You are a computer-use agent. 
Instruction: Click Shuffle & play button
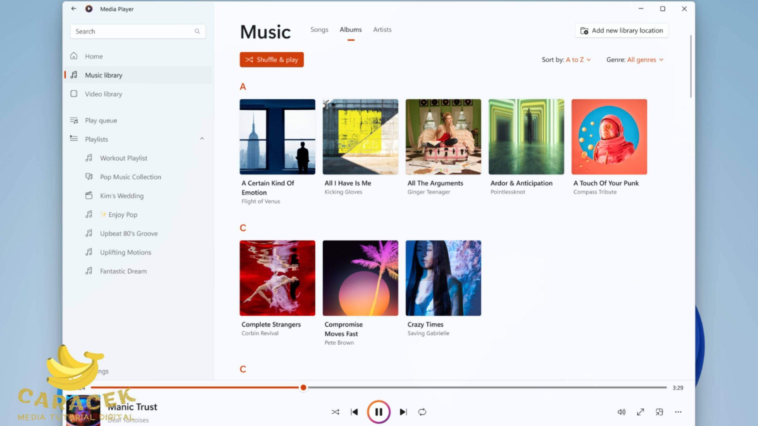click(x=272, y=60)
